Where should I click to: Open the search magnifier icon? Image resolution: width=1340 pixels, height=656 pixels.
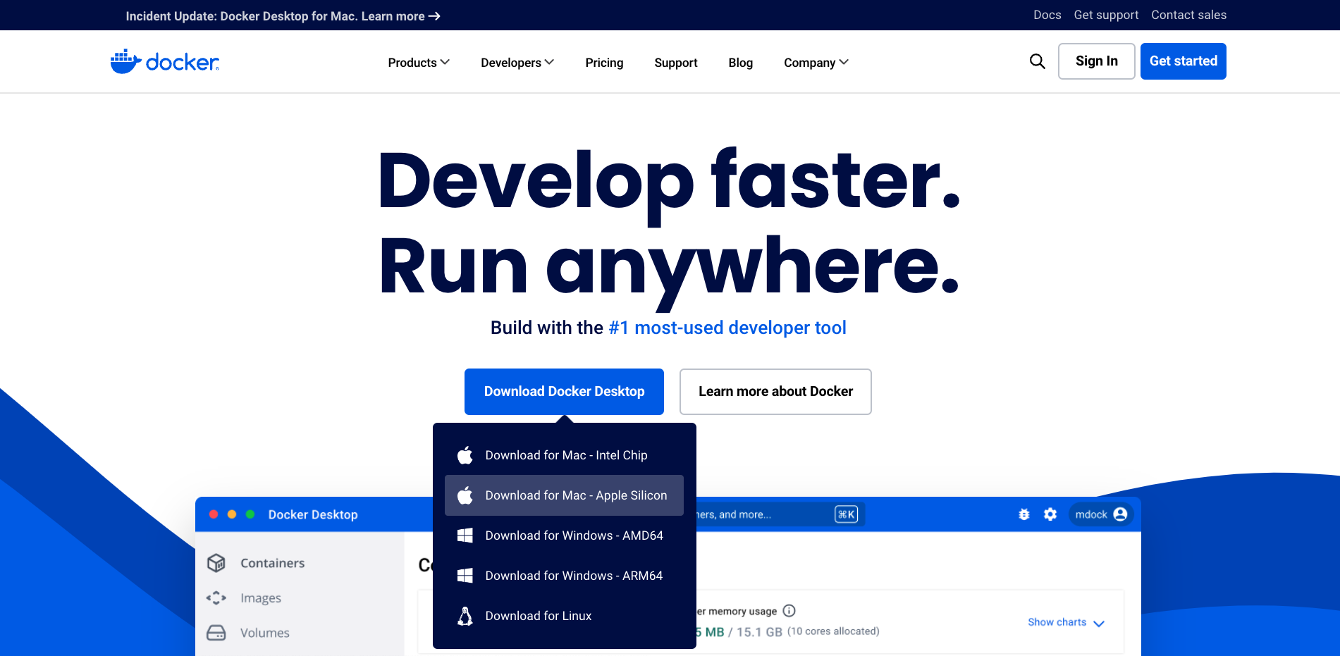1037,61
